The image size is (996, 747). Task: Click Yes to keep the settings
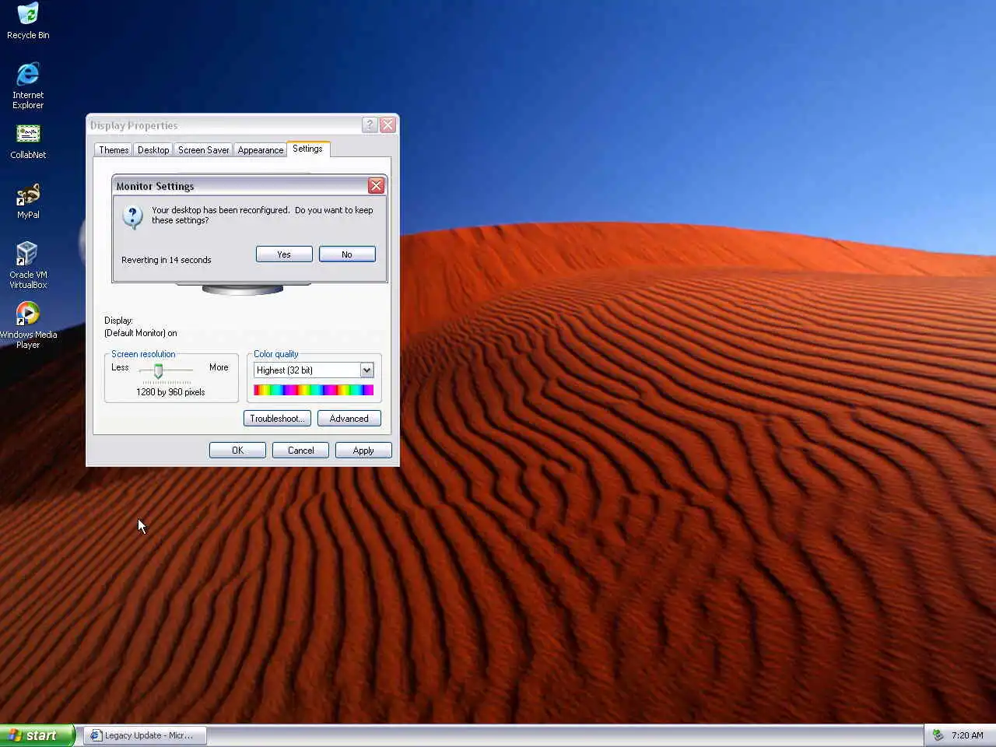tap(284, 254)
